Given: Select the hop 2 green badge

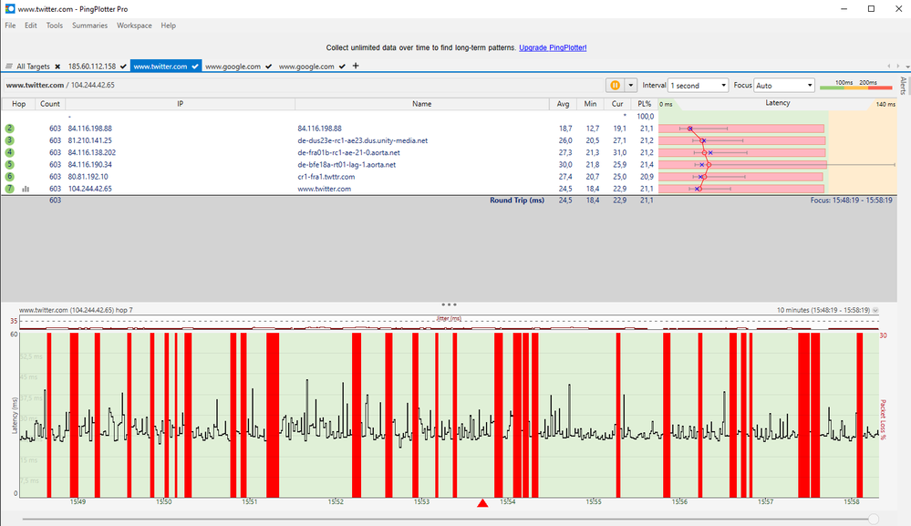Looking at the screenshot, I should click(10, 129).
